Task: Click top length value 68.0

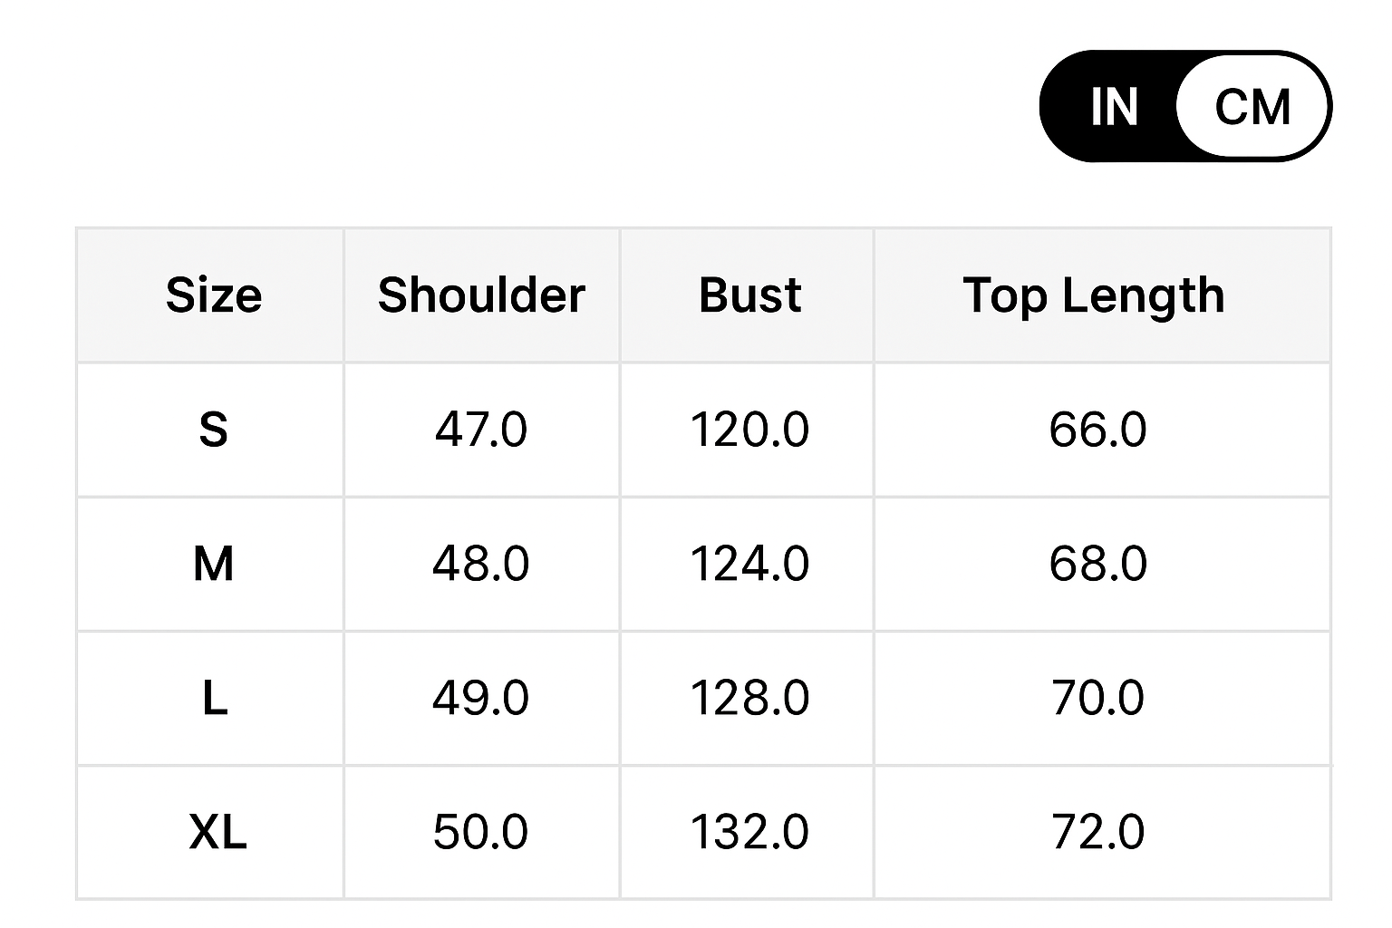Action: tap(1097, 564)
